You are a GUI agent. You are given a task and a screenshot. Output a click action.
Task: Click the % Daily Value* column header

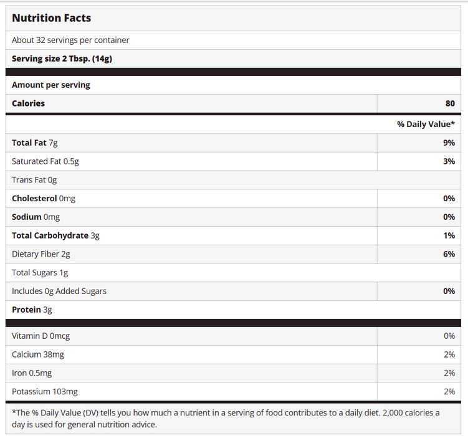[x=426, y=124]
